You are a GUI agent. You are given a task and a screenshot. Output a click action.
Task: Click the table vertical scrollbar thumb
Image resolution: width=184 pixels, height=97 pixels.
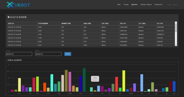176,28
